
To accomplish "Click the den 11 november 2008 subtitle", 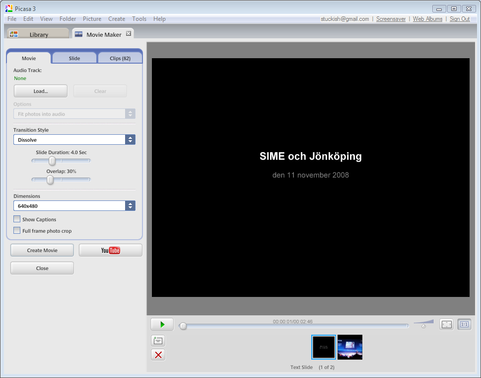I will (x=310, y=175).
